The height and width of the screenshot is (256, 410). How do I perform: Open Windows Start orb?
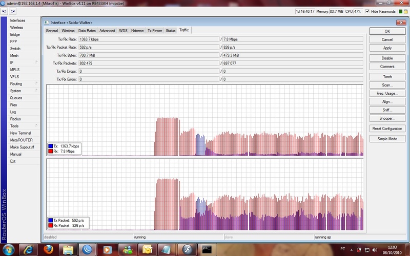coord(8,250)
